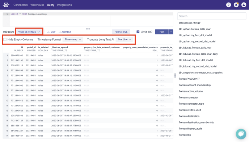Image resolution: width=249 pixels, height=142 pixels.
Task: Click the Run query button
Action: click(162, 32)
